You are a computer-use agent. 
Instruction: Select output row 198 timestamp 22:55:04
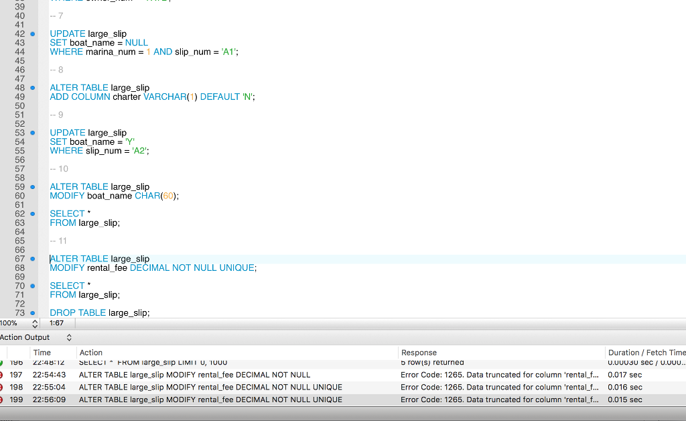point(49,387)
